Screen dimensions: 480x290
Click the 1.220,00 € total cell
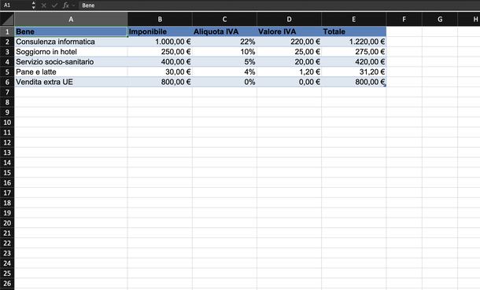coord(353,42)
